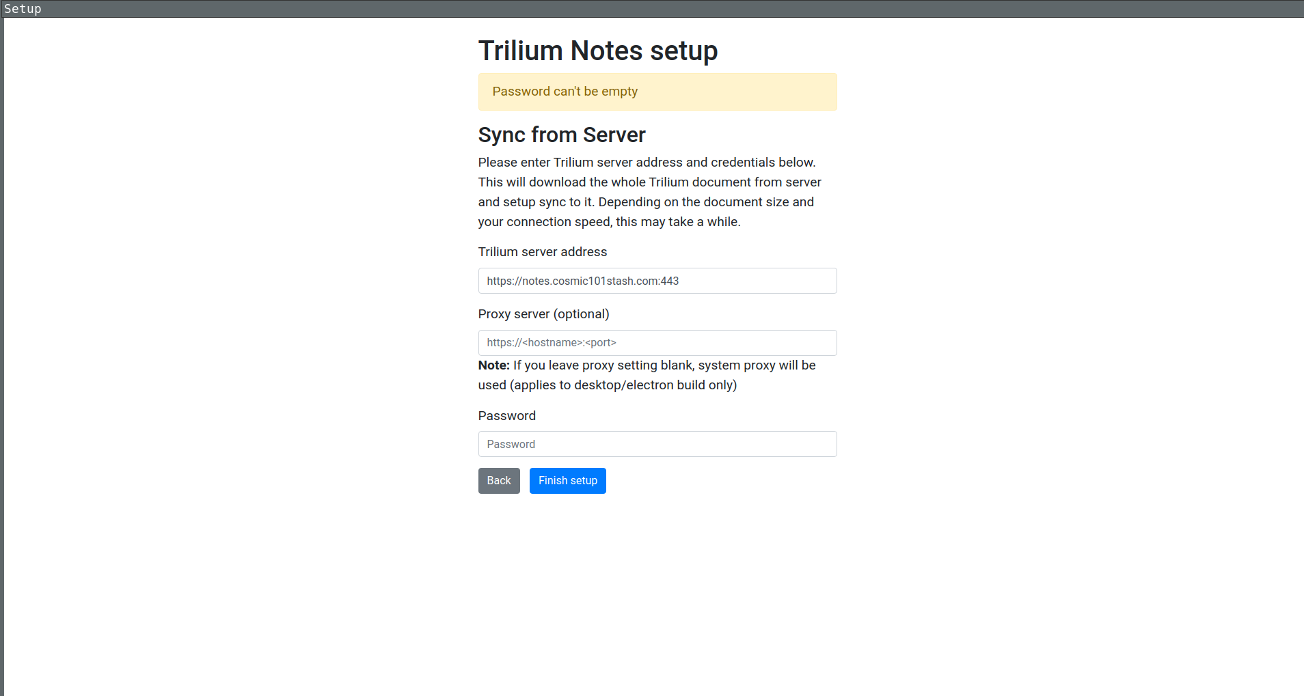Return to previous step using Back
This screenshot has width=1304, height=696.
click(499, 480)
